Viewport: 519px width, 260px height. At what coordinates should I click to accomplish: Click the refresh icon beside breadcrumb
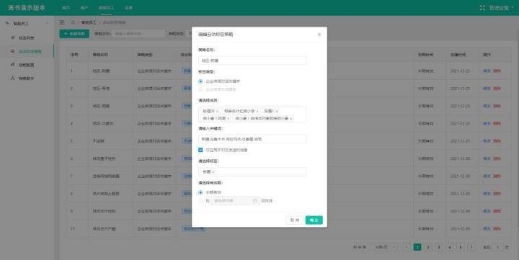pos(73,22)
